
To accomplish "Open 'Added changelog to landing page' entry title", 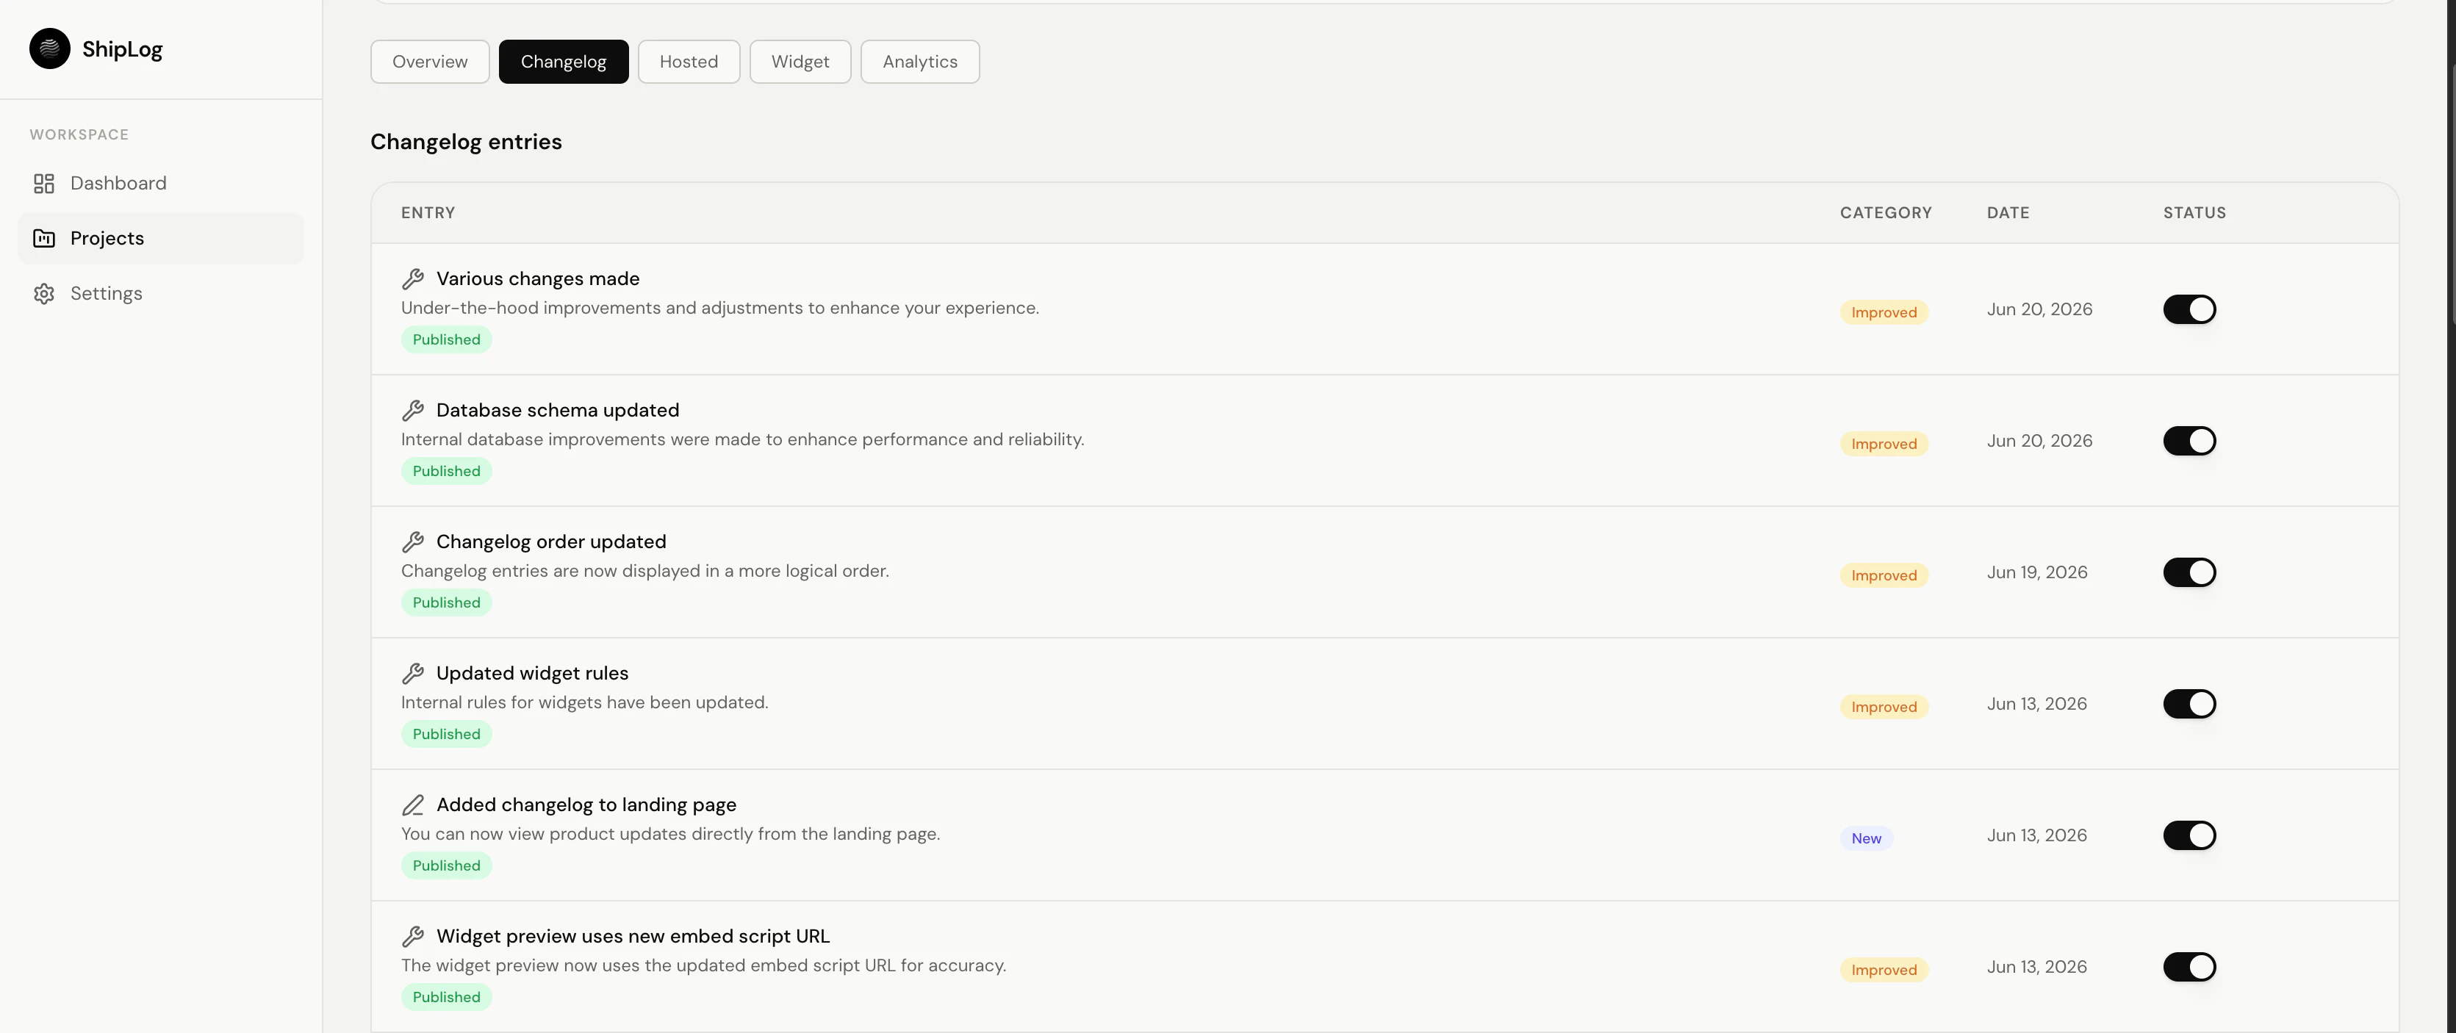I will pos(586,805).
